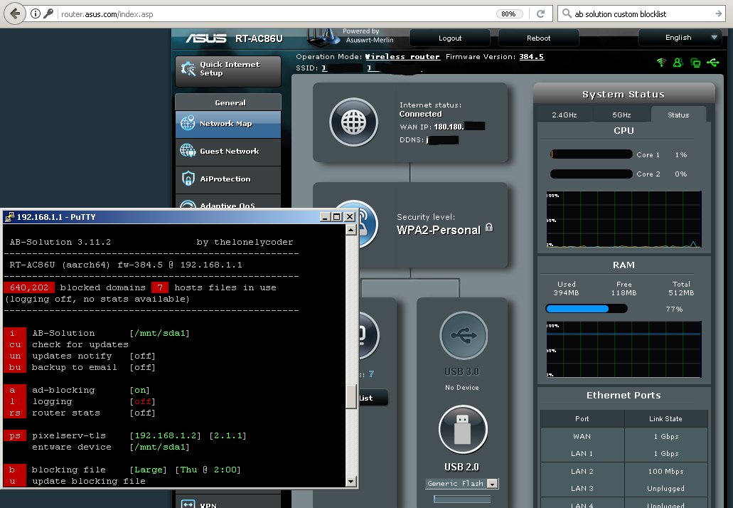The width and height of the screenshot is (733, 508).
Task: Open the firmware version 384.5 link
Action: click(532, 57)
